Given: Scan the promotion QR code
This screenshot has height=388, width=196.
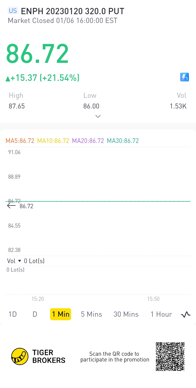Looking at the screenshot, I should tap(170, 357).
